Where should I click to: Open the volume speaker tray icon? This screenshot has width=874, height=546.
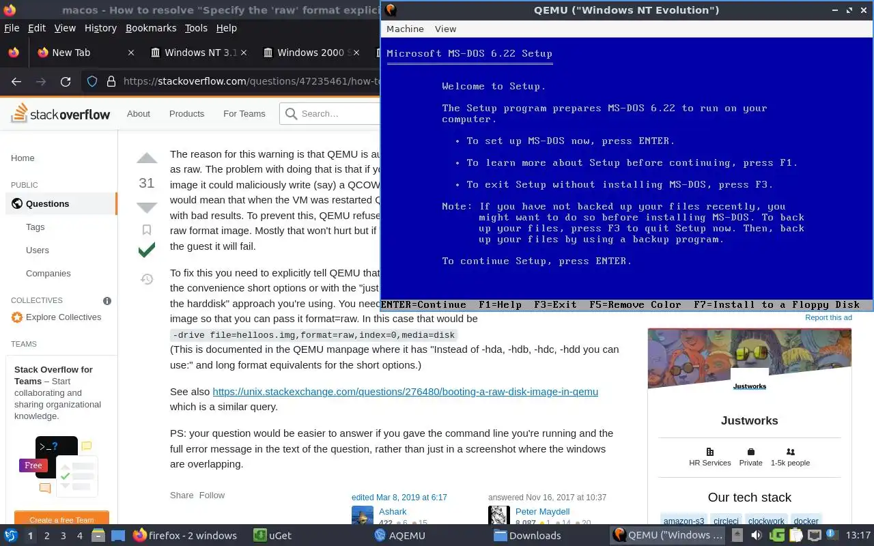click(756, 535)
